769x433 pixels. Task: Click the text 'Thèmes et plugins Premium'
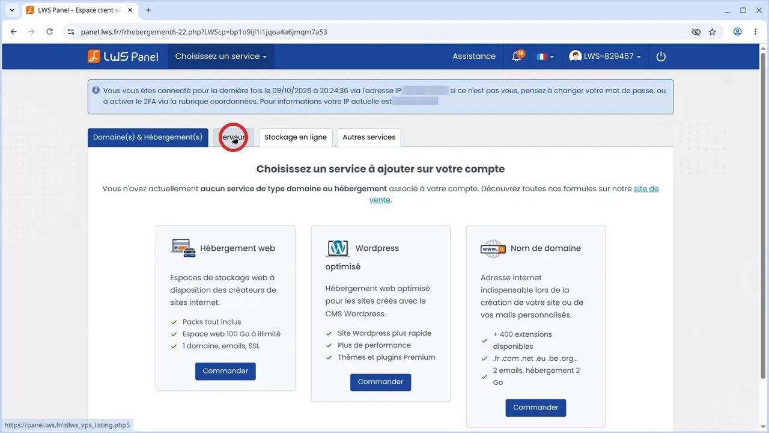point(386,357)
